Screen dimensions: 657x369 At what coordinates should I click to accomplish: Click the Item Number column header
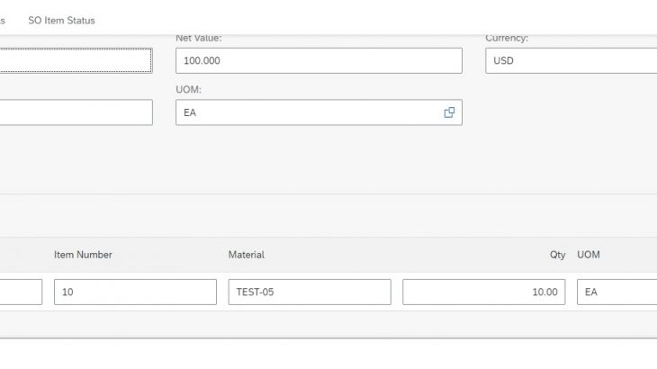[x=83, y=255]
